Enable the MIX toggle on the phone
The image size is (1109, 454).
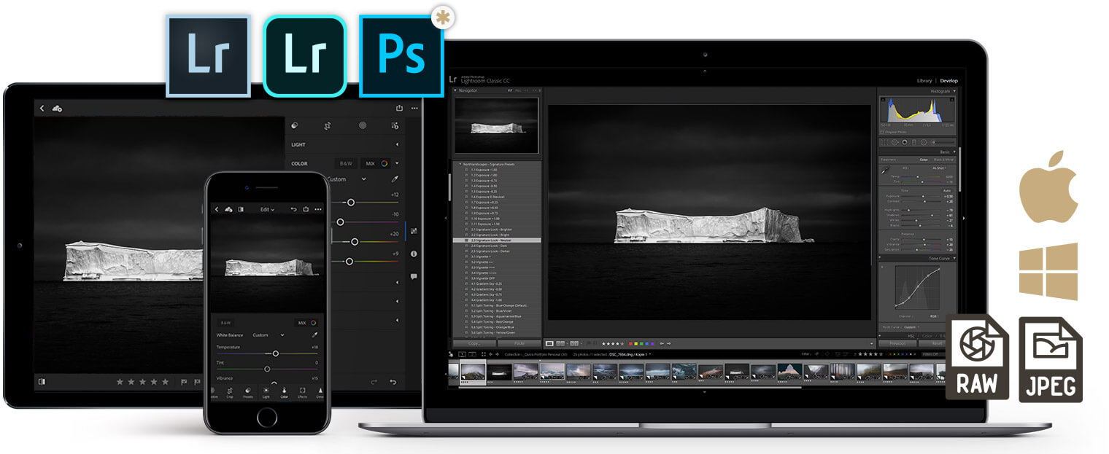coord(302,323)
